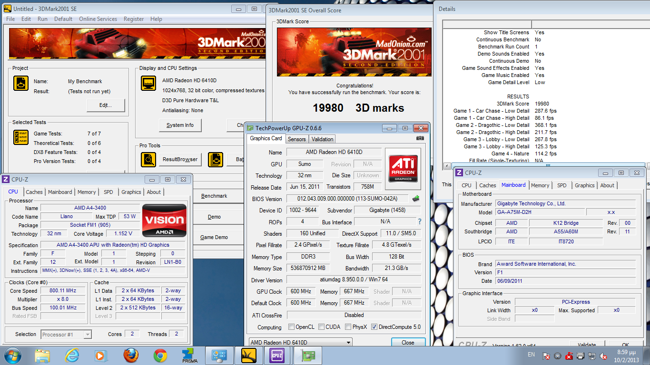The image size is (650, 365).
Task: Click the Details list horizontal scrollbar thumb
Action: pos(548,166)
